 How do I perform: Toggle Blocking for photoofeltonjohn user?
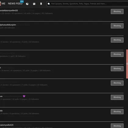click(x=117, y=26)
